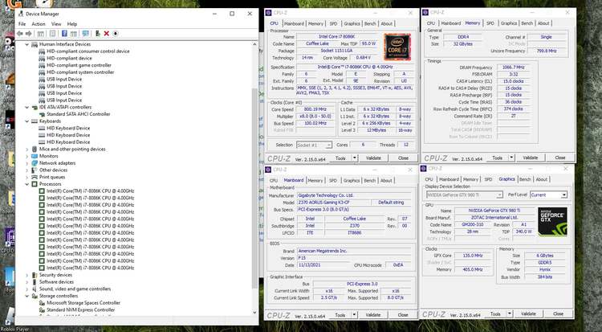Collapse the IDE ATA/ATAPI controllers node
The height and width of the screenshot is (332, 602).
coord(26,108)
